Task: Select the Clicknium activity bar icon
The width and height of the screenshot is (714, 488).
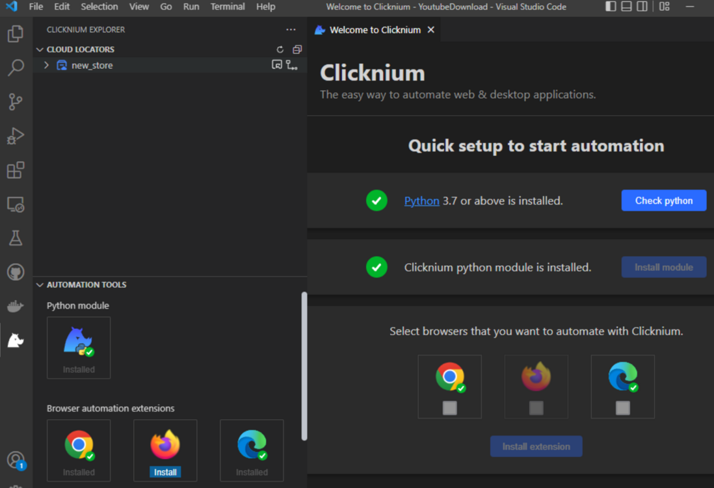Action: pyautogui.click(x=16, y=340)
